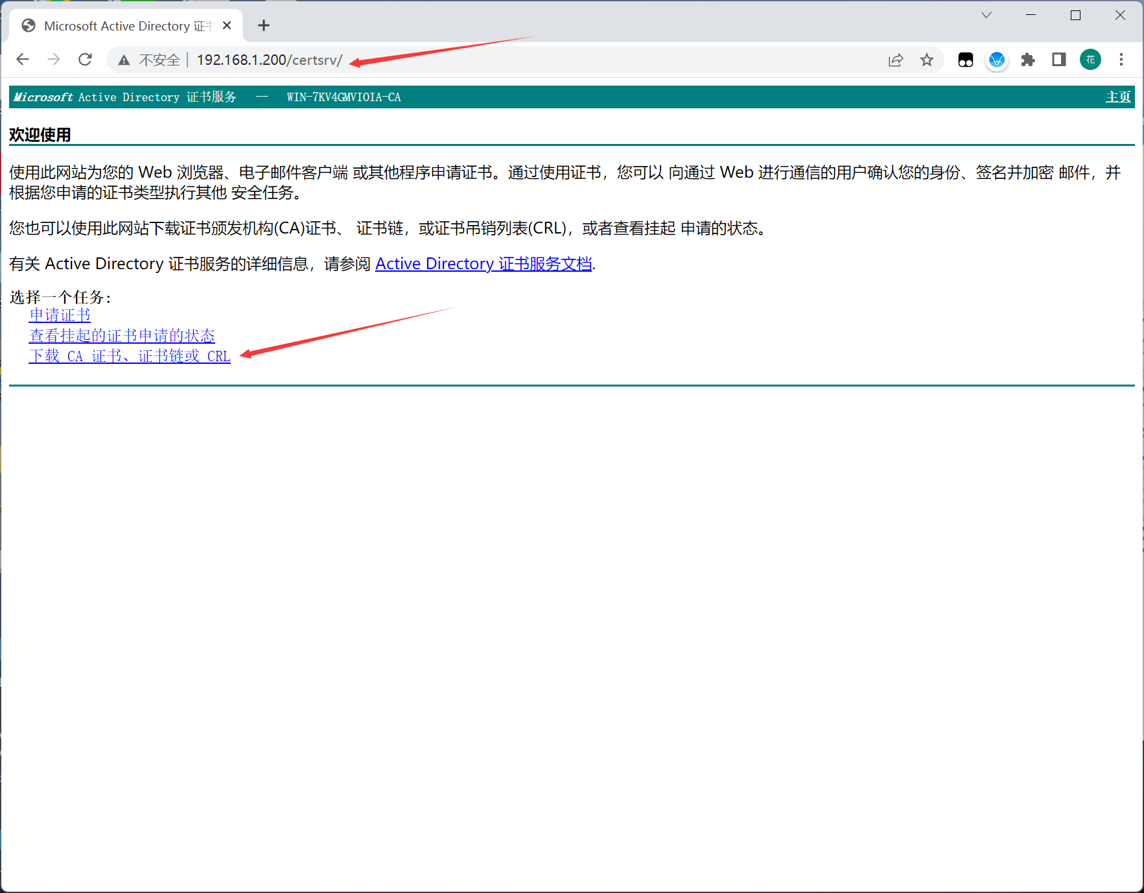
Task: Share this page via share icon
Action: pos(896,60)
